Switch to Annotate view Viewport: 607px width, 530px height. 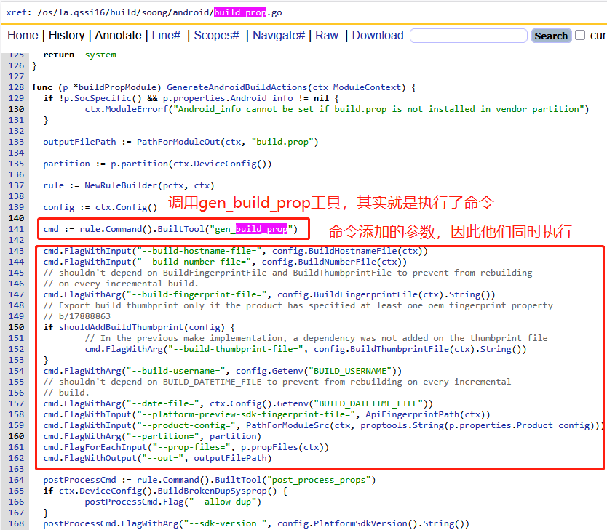click(x=118, y=36)
